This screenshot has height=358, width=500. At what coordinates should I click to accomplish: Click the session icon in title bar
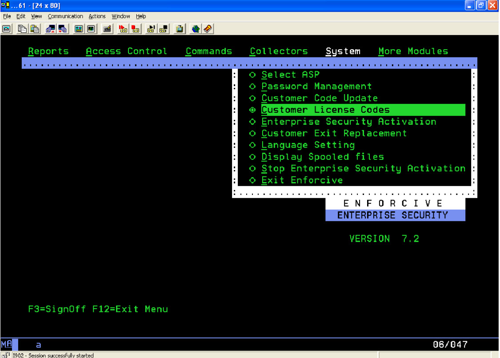(5, 5)
